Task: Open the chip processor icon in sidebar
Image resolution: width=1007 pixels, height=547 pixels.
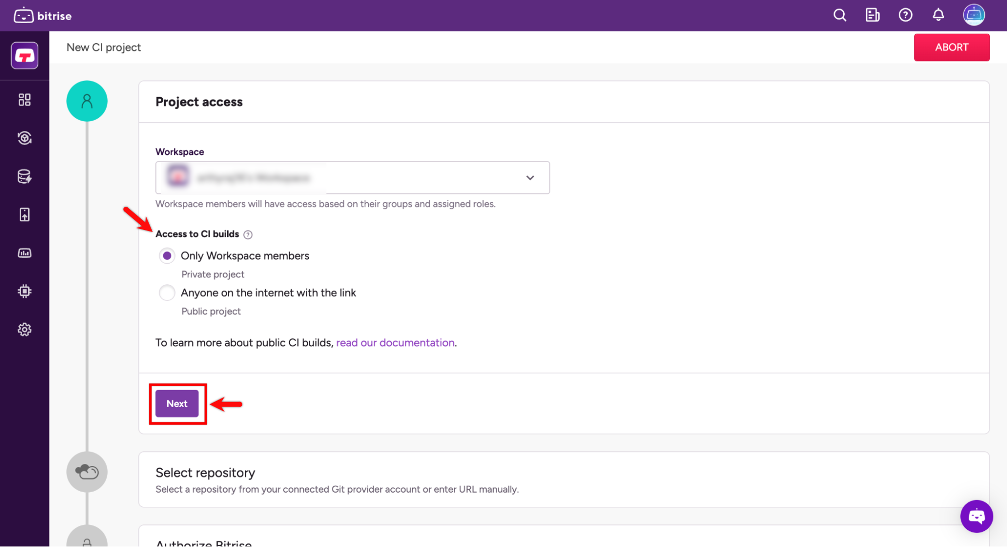Action: click(x=25, y=291)
